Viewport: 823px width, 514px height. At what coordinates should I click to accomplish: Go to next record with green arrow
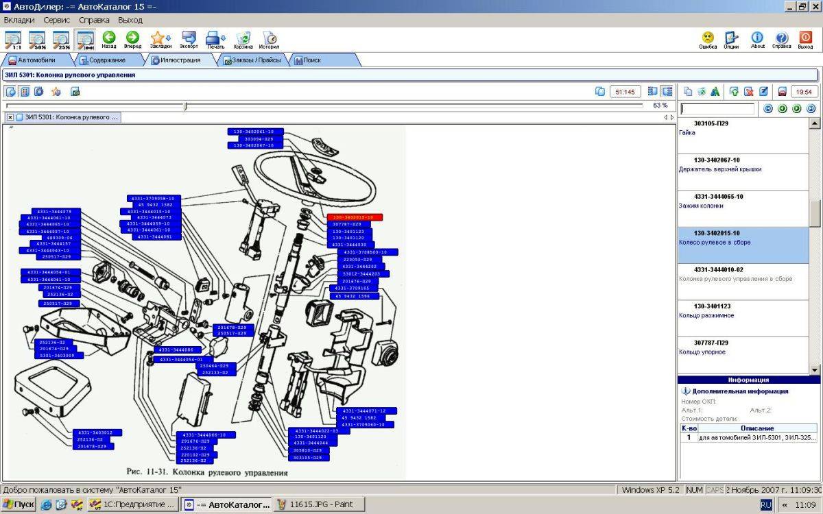pyautogui.click(x=797, y=108)
